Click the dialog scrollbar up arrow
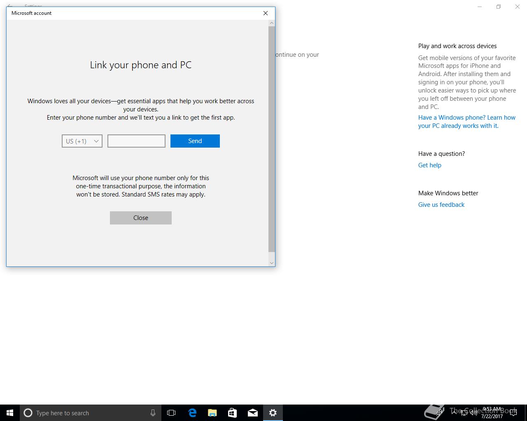Viewport: 527px width, 421px height. pyautogui.click(x=271, y=23)
